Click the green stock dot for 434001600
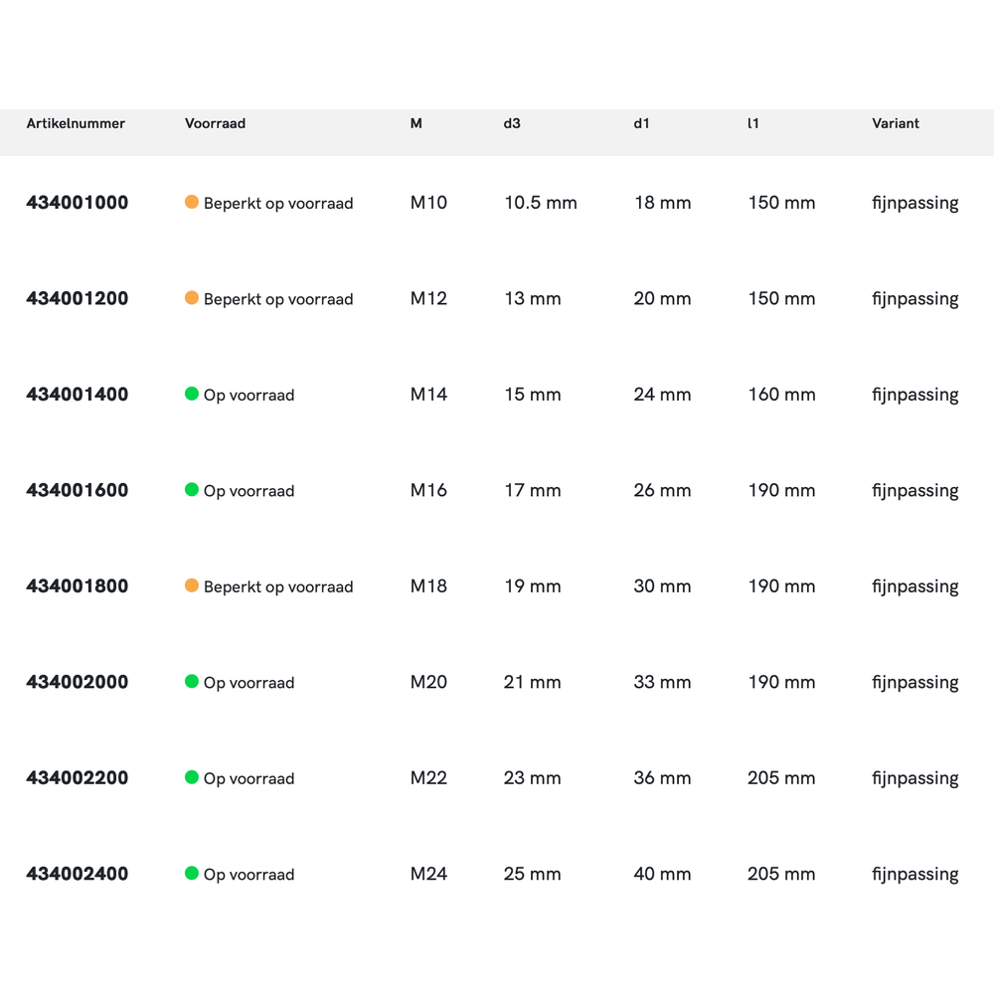 pos(192,490)
